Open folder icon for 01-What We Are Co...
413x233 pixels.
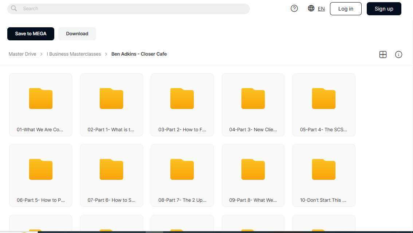tap(41, 99)
